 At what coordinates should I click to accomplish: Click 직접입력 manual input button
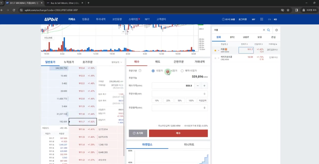point(203,100)
